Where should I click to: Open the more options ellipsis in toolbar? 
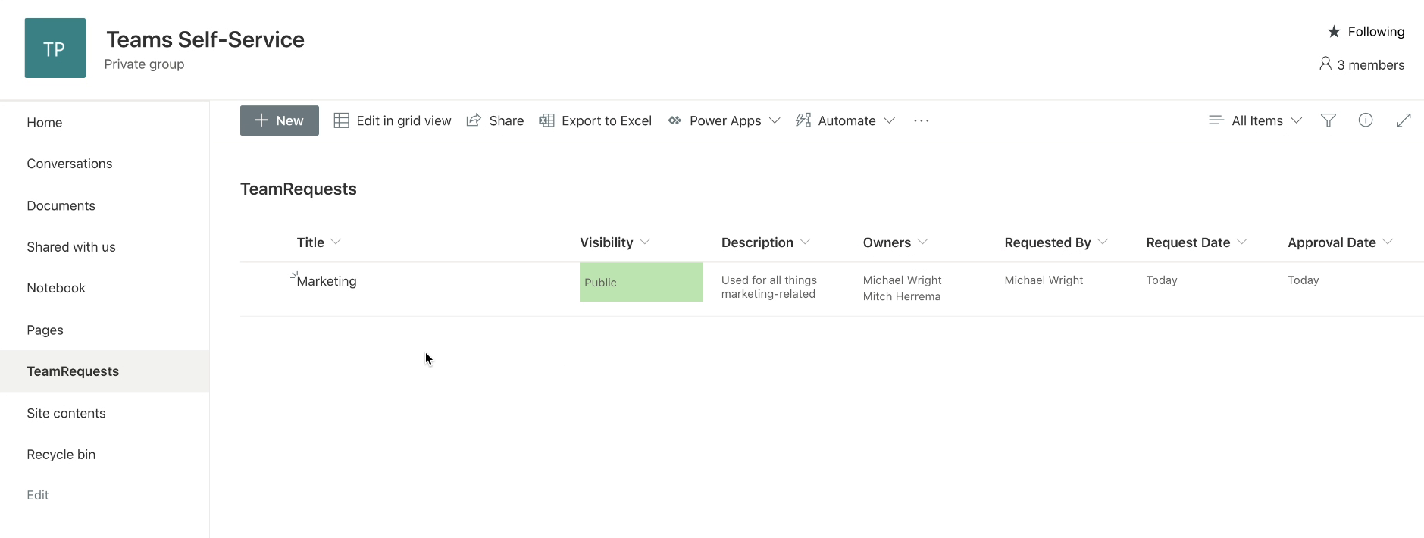pyautogui.click(x=921, y=120)
